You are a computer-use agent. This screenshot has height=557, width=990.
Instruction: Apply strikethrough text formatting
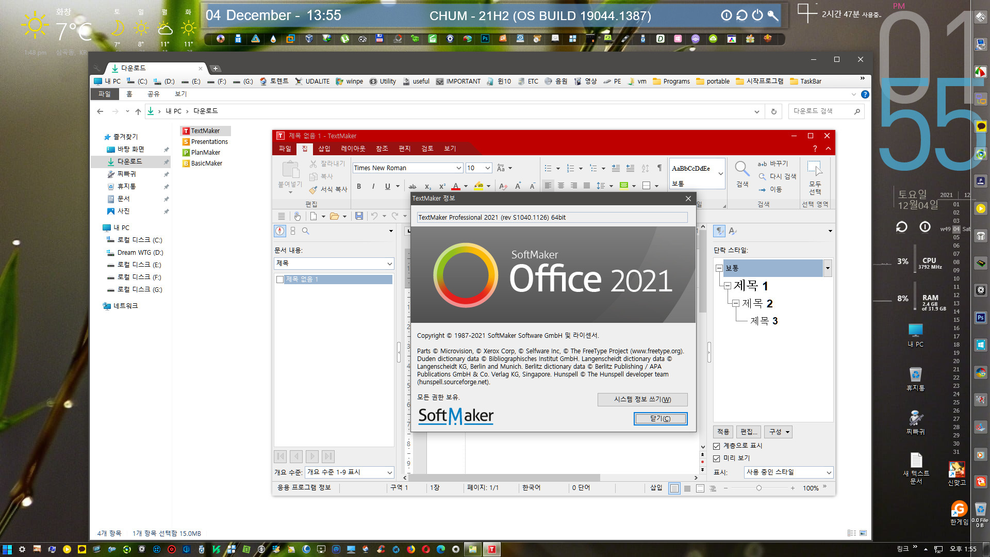pyautogui.click(x=412, y=186)
